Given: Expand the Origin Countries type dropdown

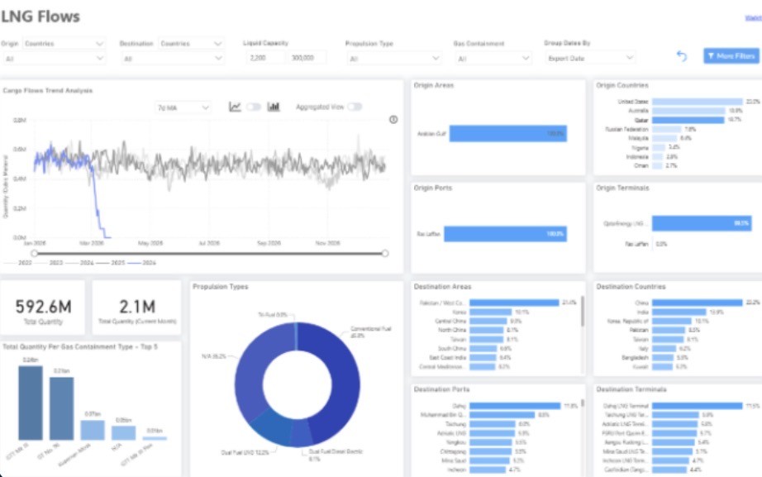Looking at the screenshot, I should click(x=64, y=43).
